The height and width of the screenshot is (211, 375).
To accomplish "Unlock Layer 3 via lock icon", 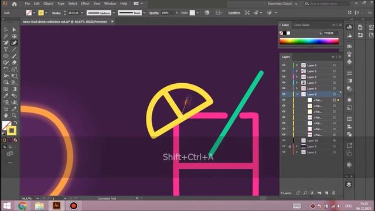I will coord(289,147).
